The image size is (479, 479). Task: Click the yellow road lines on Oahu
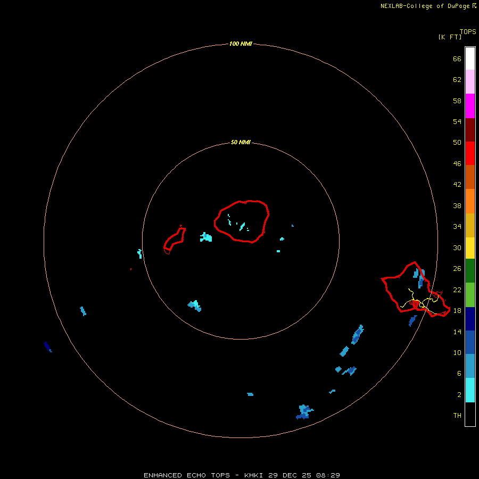pos(421,302)
